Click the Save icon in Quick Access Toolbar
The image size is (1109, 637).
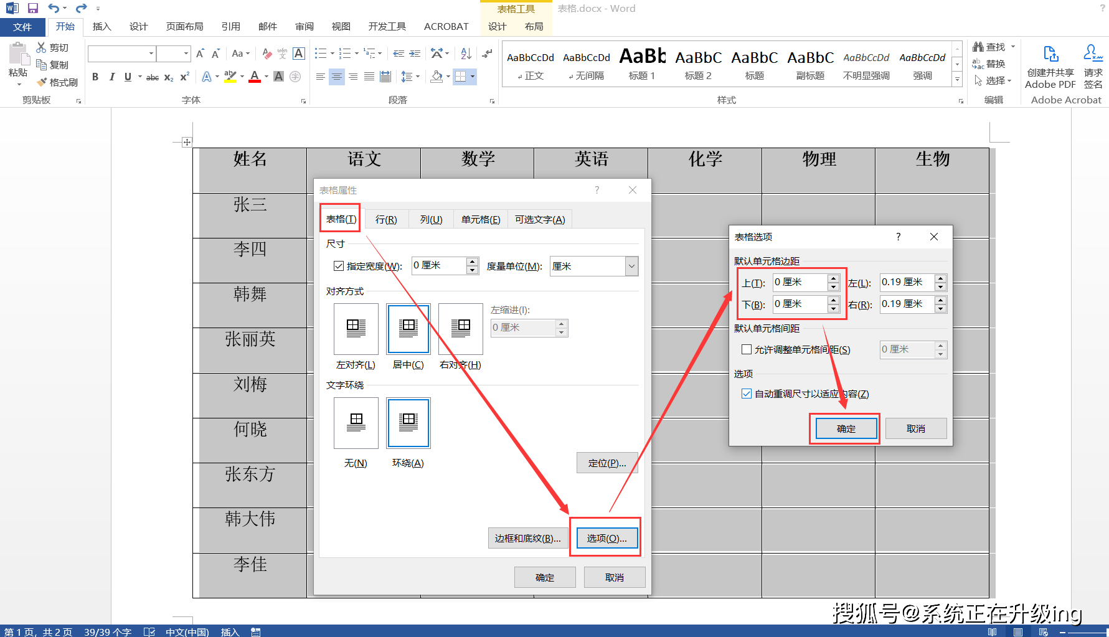coord(32,8)
